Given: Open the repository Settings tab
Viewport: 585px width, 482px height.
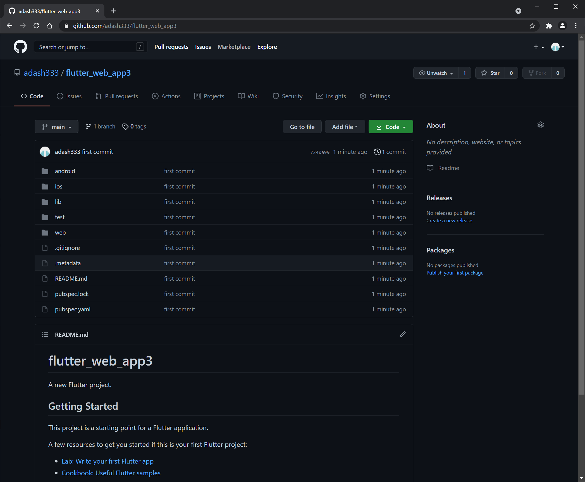Looking at the screenshot, I should pos(375,96).
